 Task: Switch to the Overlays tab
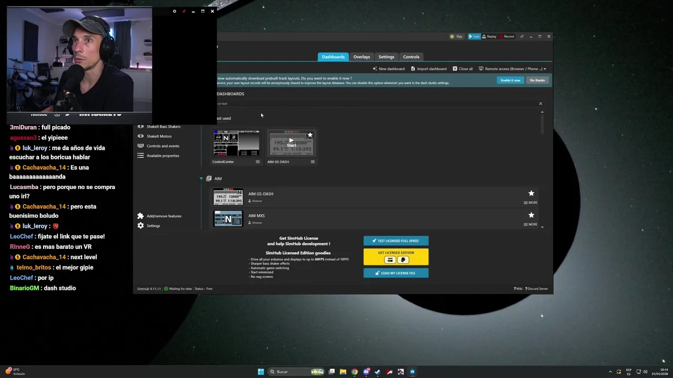coord(362,57)
